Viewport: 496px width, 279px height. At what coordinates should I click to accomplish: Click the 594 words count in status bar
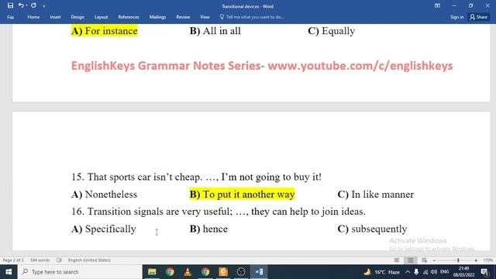click(x=40, y=260)
